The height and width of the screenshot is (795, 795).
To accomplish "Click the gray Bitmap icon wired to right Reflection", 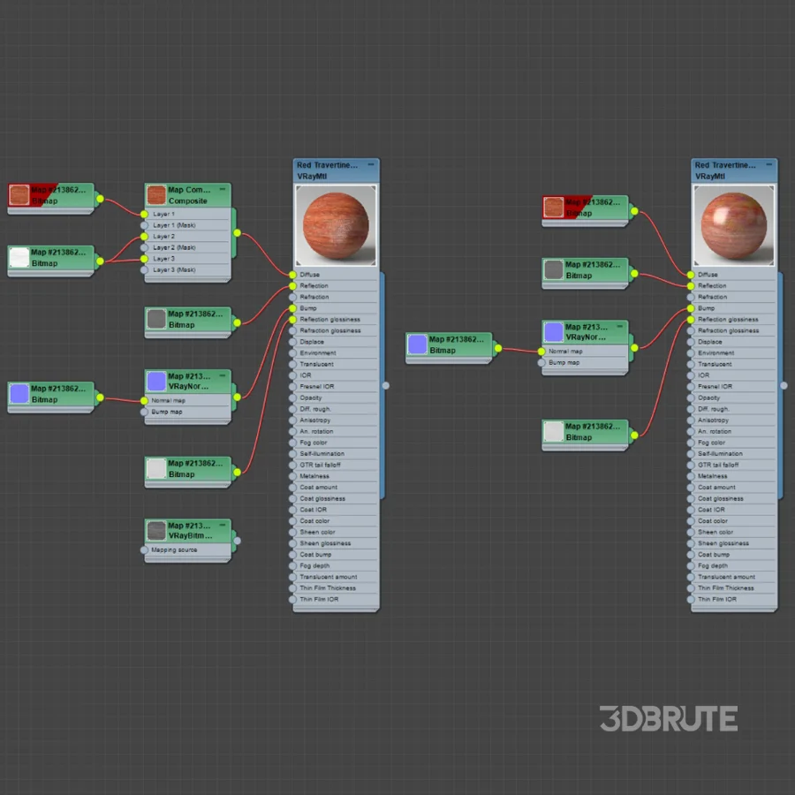I will 554,269.
